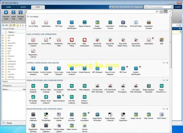Image resolution: width=183 pixels, height=133 pixels.
Task: Toggle favorite star on Curve Fitting in Math section
Action: coord(50,38)
